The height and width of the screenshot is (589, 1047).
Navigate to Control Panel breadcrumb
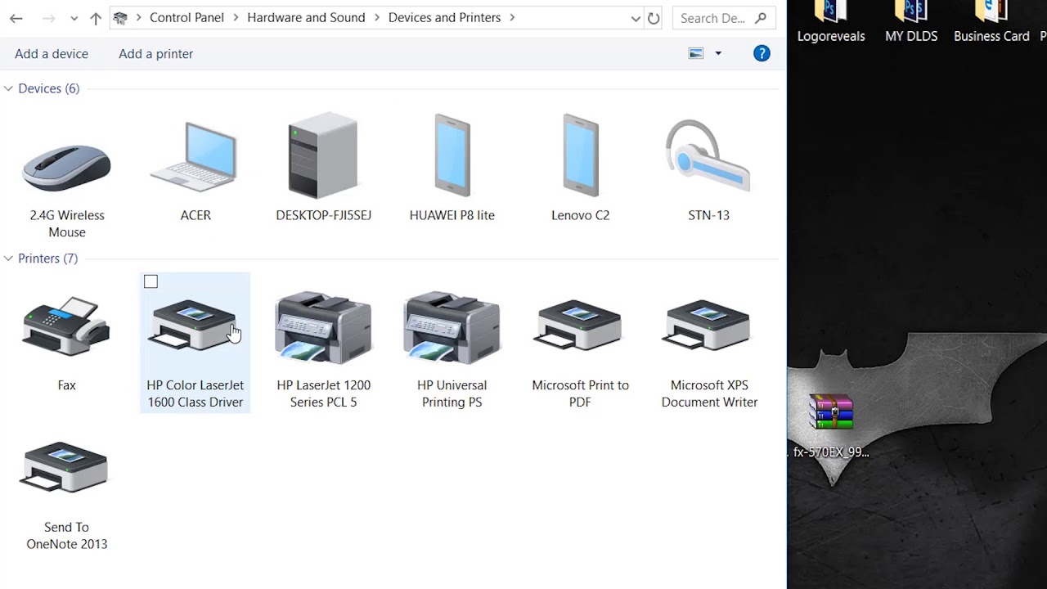click(x=186, y=17)
